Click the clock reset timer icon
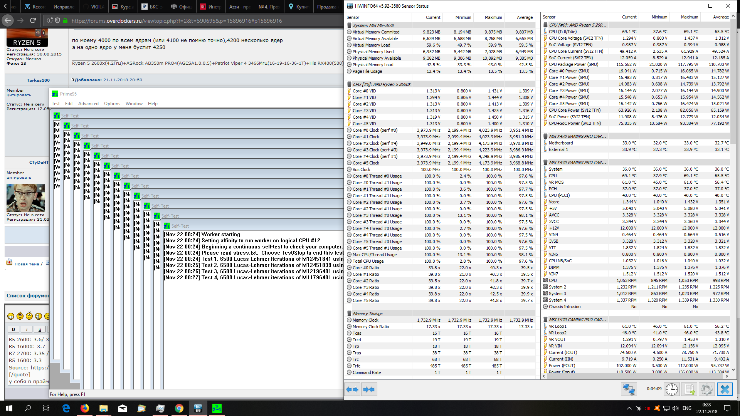This screenshot has width=740, height=416. point(672,389)
